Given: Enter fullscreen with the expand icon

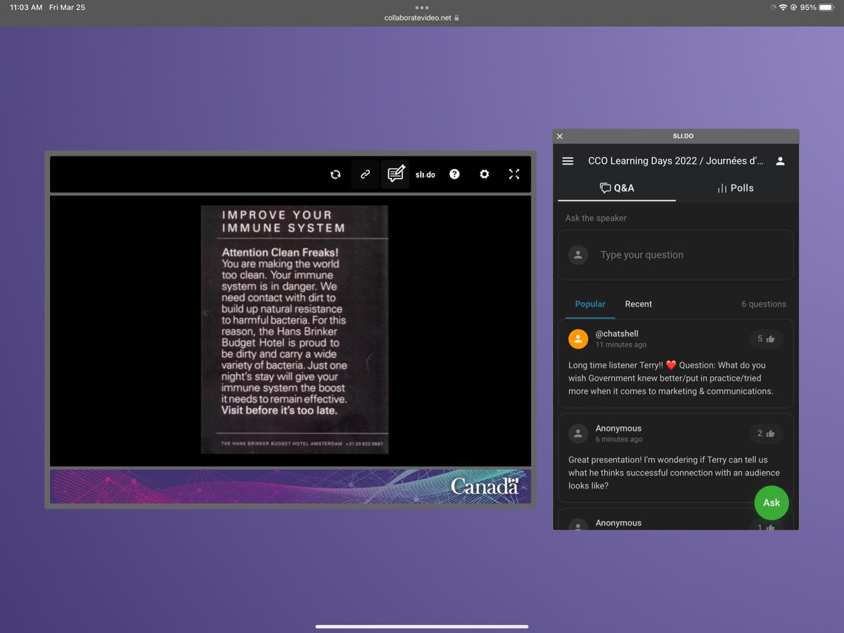Looking at the screenshot, I should point(514,174).
